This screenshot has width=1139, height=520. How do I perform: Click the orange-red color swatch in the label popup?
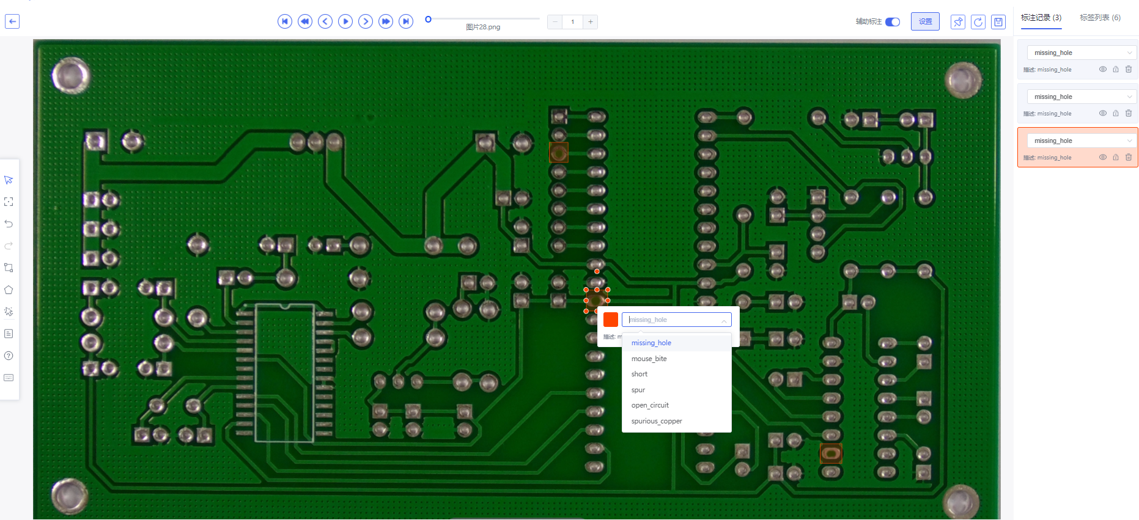tap(611, 320)
